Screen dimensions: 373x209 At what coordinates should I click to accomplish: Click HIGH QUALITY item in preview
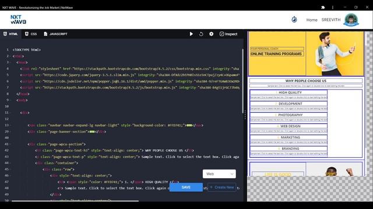click(288, 92)
